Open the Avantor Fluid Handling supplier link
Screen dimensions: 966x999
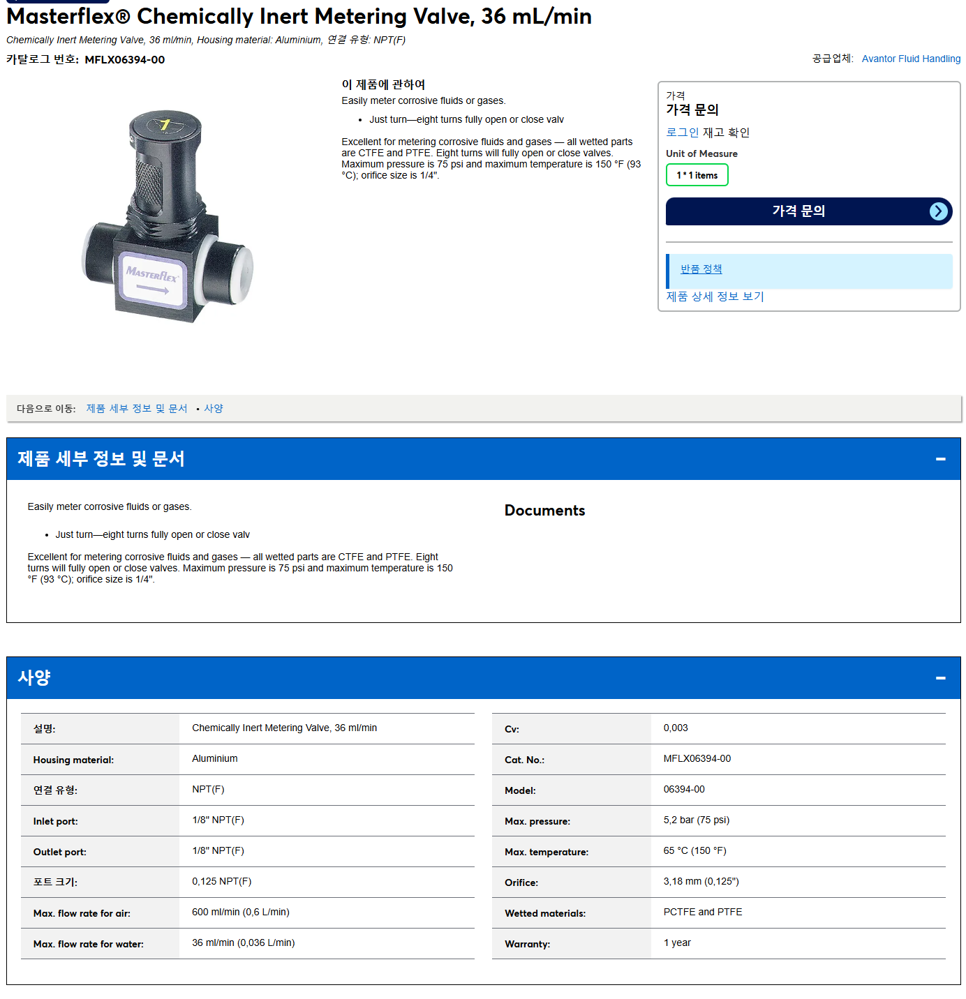[911, 59]
